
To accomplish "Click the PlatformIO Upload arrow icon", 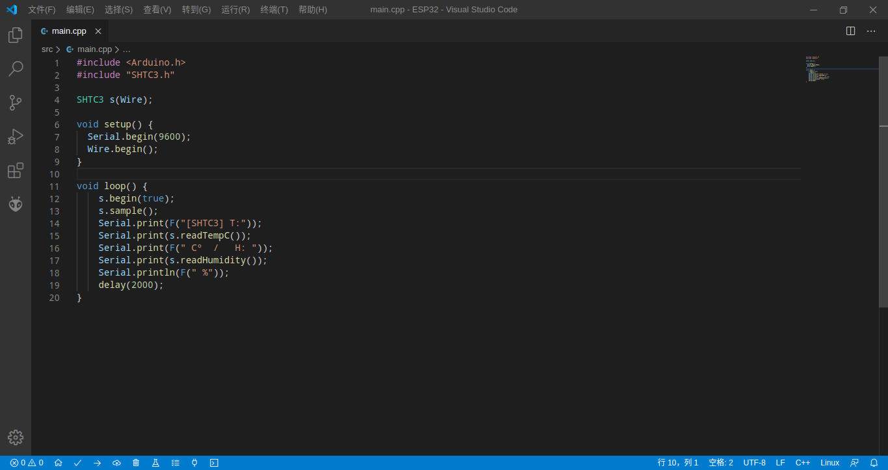I will click(98, 463).
